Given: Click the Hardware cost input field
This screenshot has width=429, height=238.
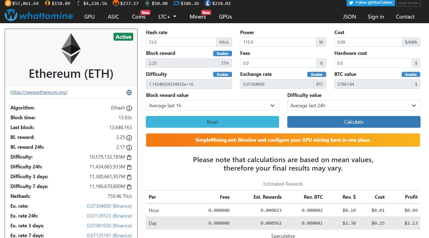Looking at the screenshot, I should pyautogui.click(x=373, y=63).
